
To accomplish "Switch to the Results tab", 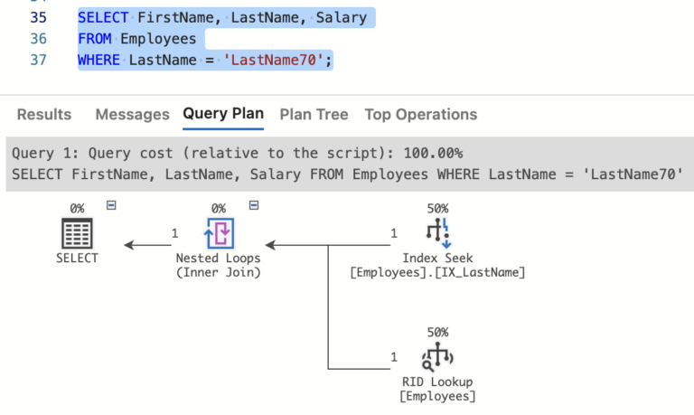I will [x=43, y=114].
